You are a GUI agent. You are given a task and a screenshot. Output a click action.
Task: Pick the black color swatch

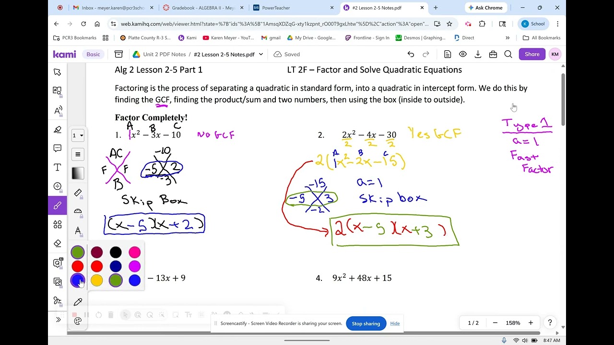click(x=116, y=253)
